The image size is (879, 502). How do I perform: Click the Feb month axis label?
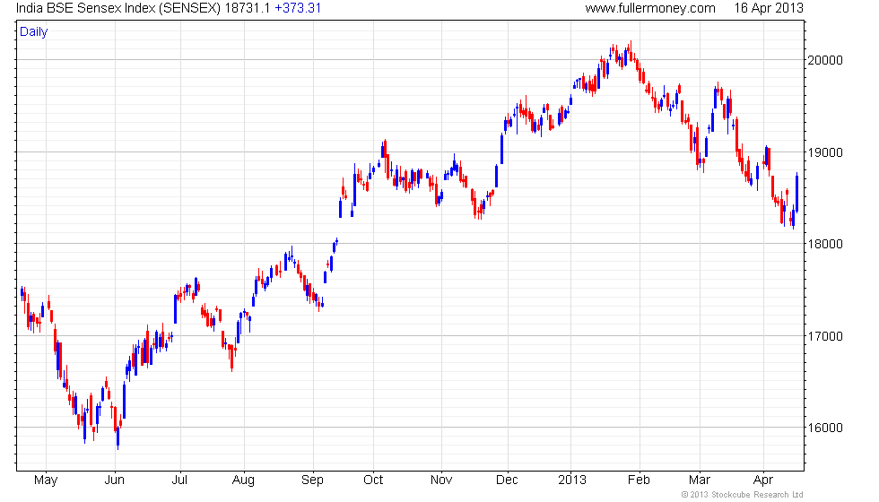639,480
